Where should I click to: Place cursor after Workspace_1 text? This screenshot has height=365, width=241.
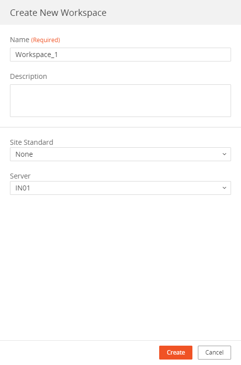point(58,55)
